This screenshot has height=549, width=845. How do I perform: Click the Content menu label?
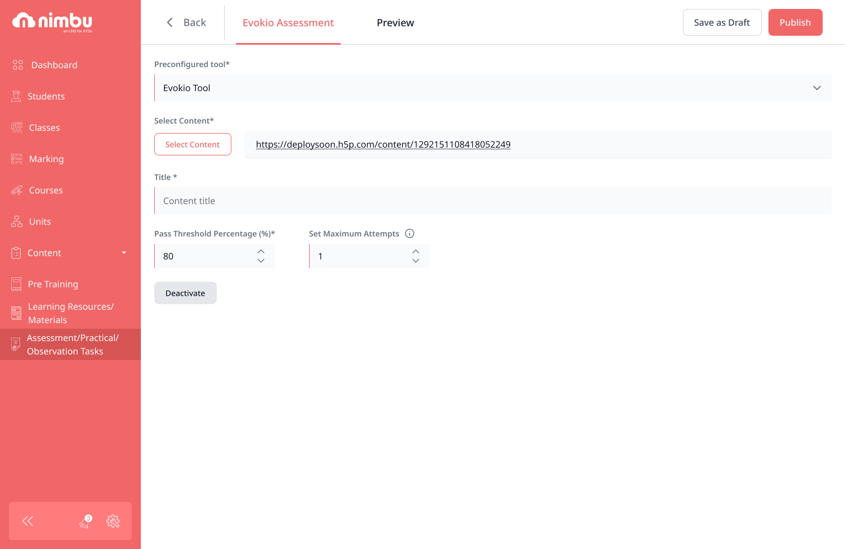tap(44, 253)
